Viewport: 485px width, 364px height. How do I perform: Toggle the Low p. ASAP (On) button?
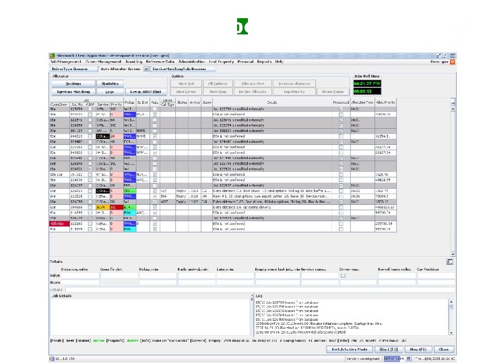[145, 92]
